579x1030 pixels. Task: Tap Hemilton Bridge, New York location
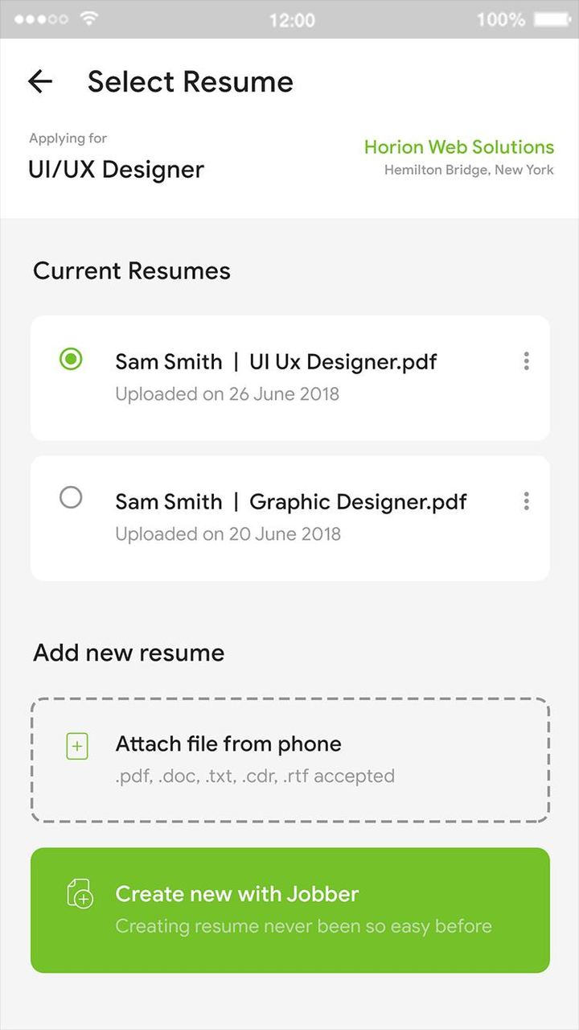tap(469, 170)
